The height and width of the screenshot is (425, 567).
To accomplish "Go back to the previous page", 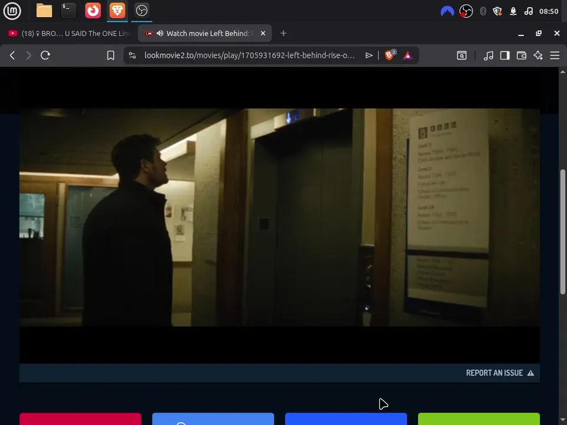I will (x=12, y=55).
